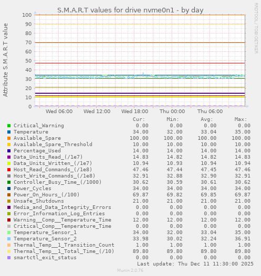Click the Cur: column header

coord(139,119)
